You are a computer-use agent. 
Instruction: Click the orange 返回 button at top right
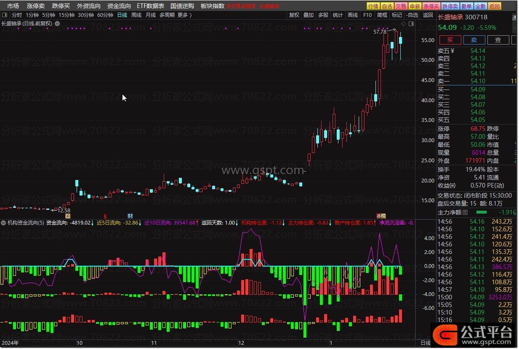click(x=495, y=6)
